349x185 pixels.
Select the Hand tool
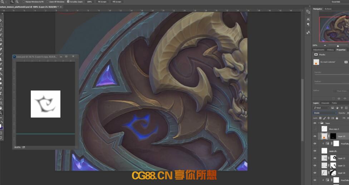click(x=1, y=108)
